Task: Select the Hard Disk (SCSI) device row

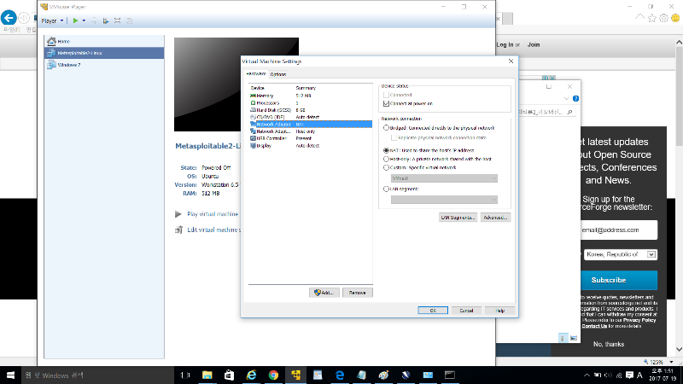Action: click(x=310, y=110)
